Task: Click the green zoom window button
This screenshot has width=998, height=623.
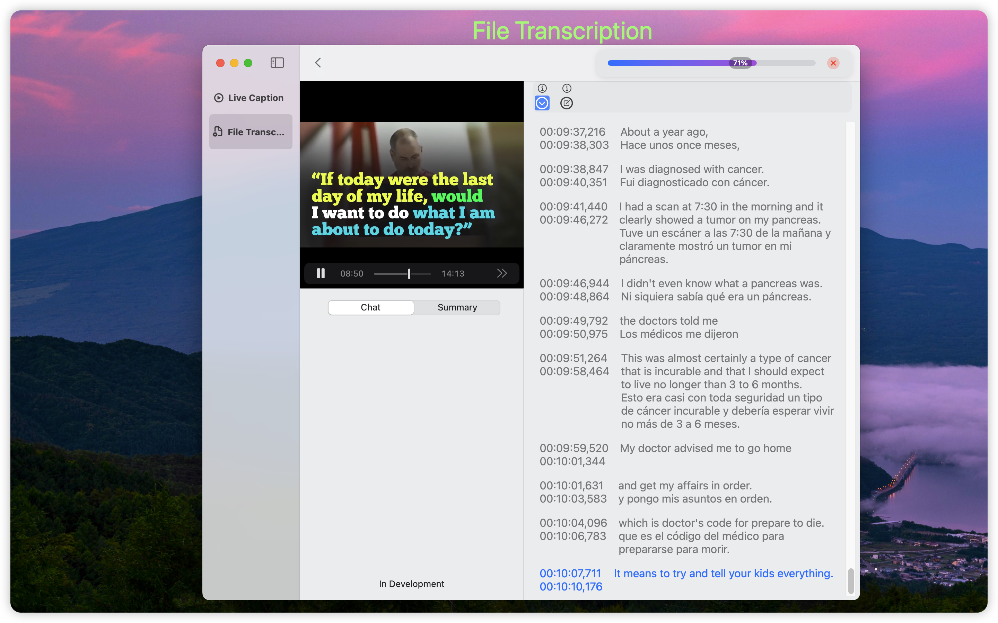Action: (248, 63)
